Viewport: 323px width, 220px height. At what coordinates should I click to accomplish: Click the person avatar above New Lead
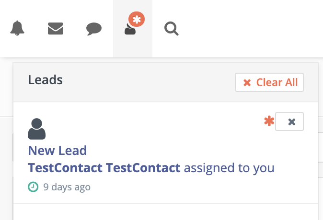[37, 129]
